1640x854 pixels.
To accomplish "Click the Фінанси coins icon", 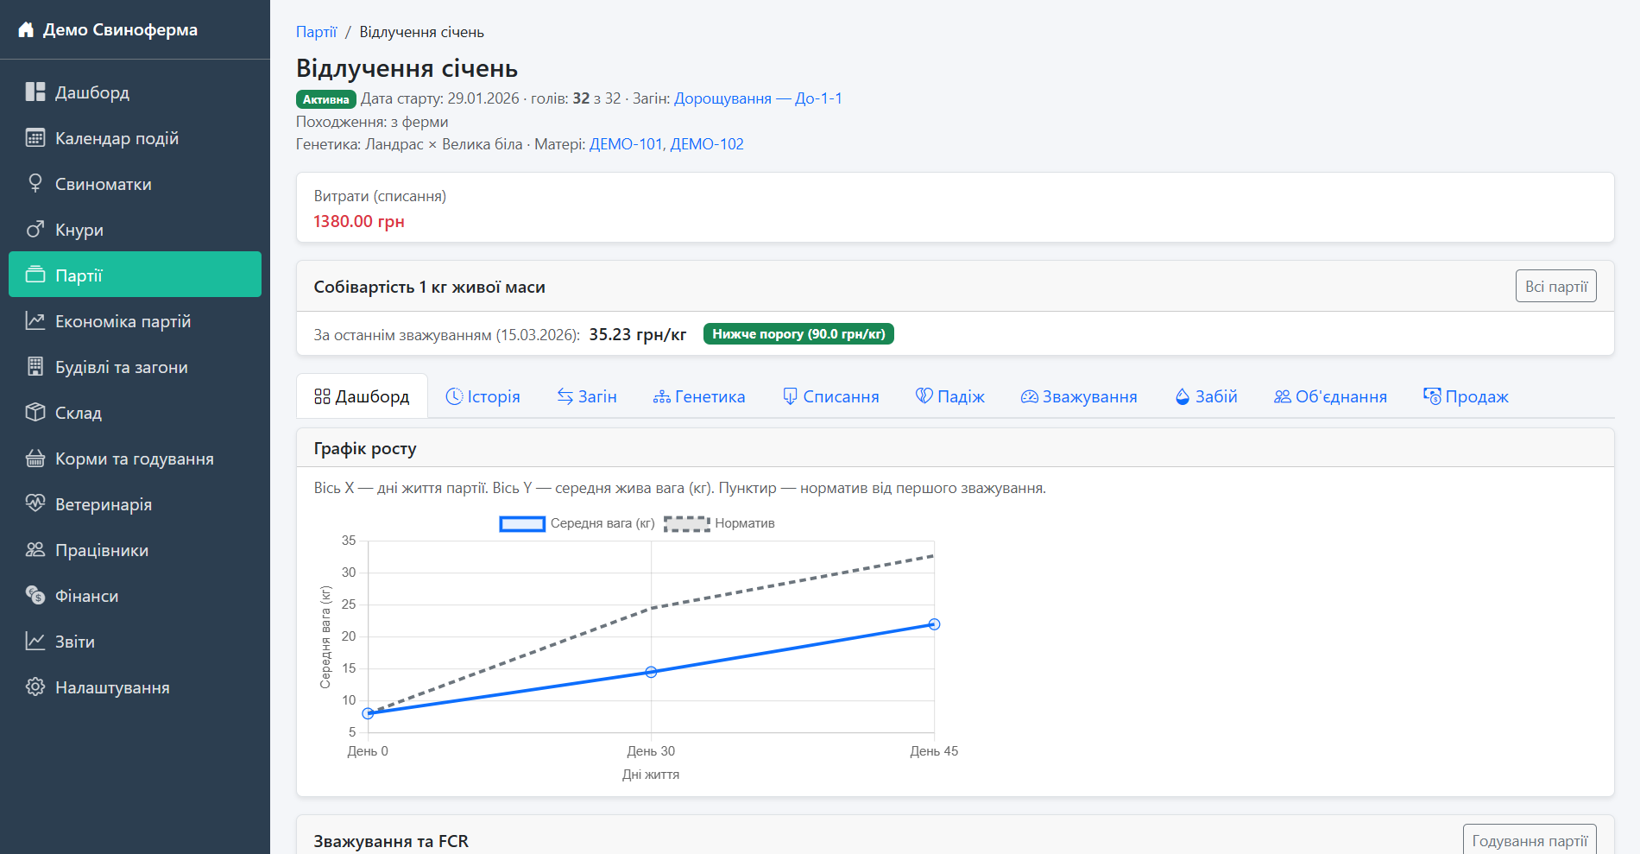I will pos(35,596).
